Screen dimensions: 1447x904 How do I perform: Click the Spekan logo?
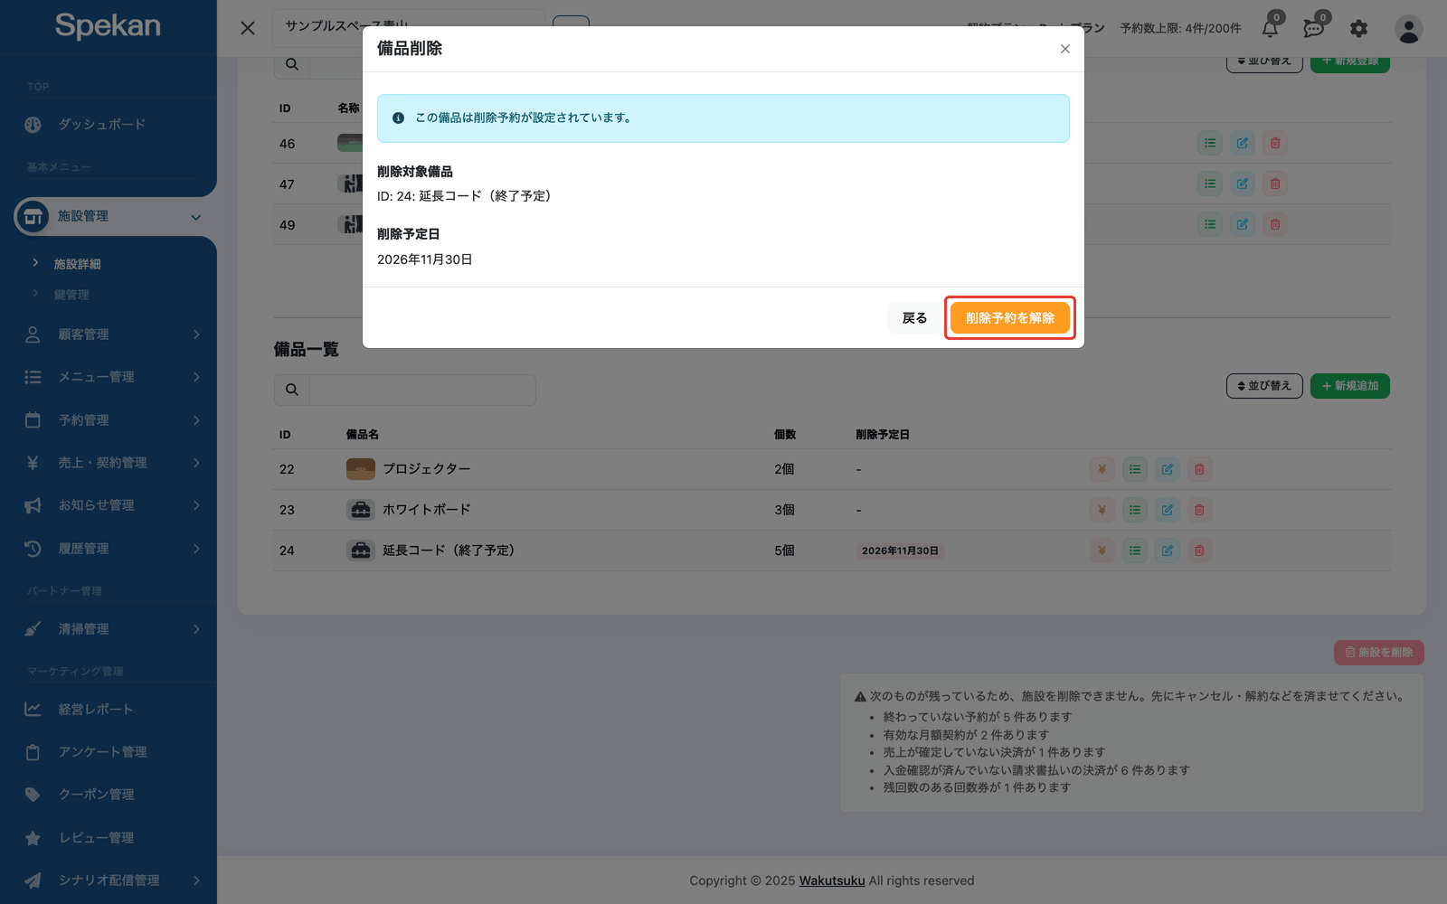coord(108,25)
